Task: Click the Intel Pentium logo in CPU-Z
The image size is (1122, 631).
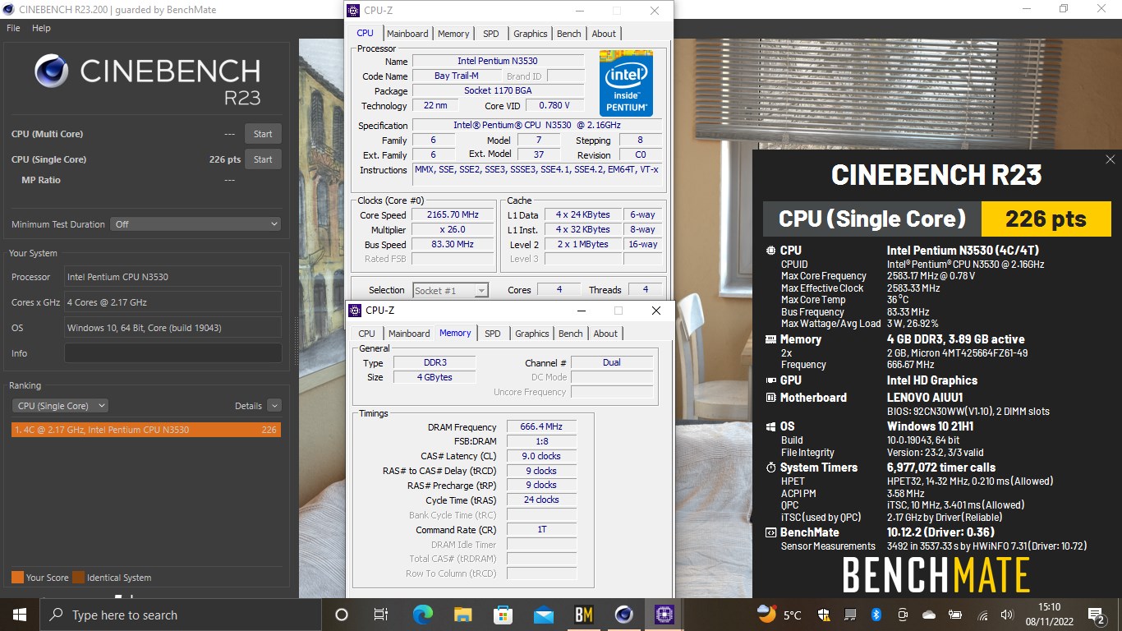Action: coord(626,83)
